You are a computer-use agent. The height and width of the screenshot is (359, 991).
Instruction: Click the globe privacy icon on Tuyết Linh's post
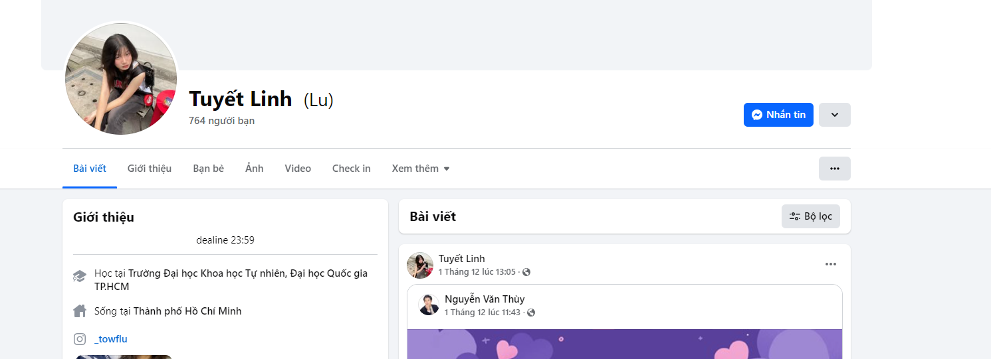coord(526,272)
